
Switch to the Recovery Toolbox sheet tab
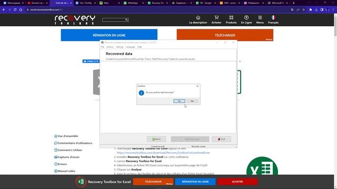click(157, 3)
